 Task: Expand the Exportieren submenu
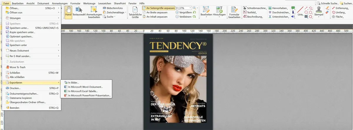(32, 83)
